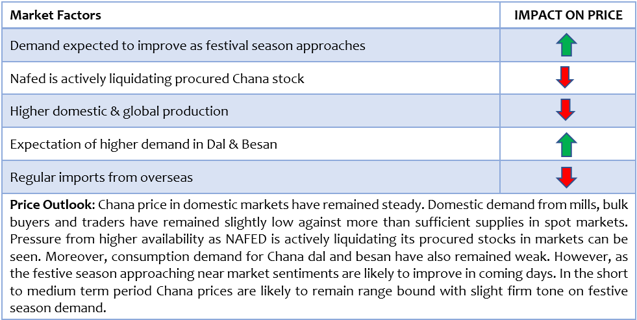The width and height of the screenshot is (637, 320).
Task: Click the Dal & Besan higher demand text
Action: point(144,144)
